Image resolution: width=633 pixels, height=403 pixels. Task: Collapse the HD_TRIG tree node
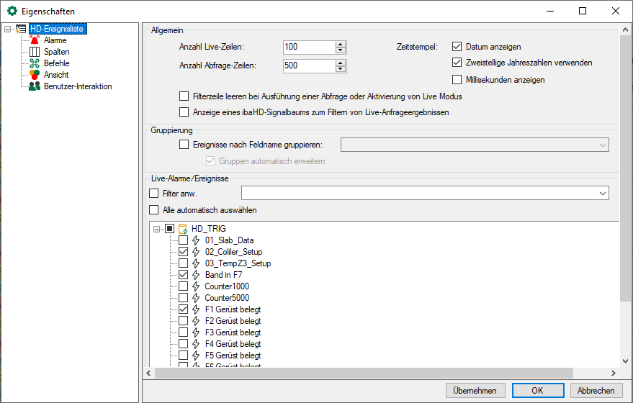click(x=158, y=229)
